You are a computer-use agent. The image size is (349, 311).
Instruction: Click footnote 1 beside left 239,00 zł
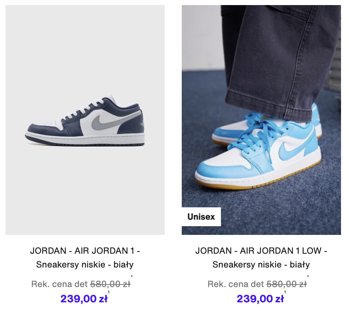coord(108,292)
